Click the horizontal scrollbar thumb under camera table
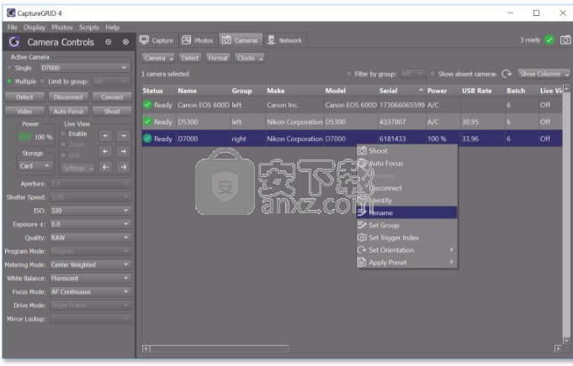This screenshot has width=573, height=366. (220, 349)
